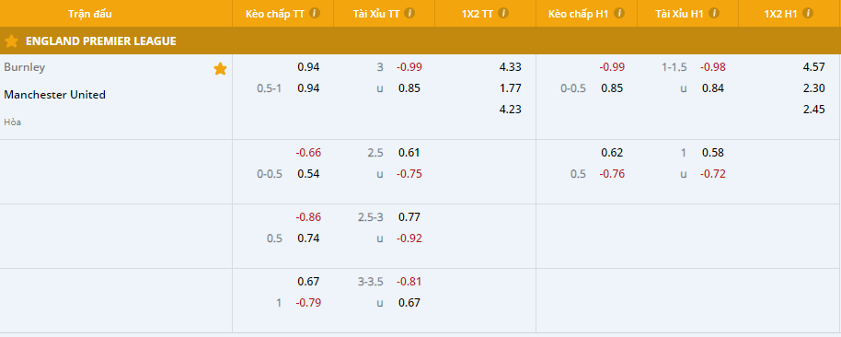Image resolution: width=841 pixels, height=337 pixels.
Task: Select 1X2 TT odds 1.77 for Manchester United
Action: pos(510,88)
